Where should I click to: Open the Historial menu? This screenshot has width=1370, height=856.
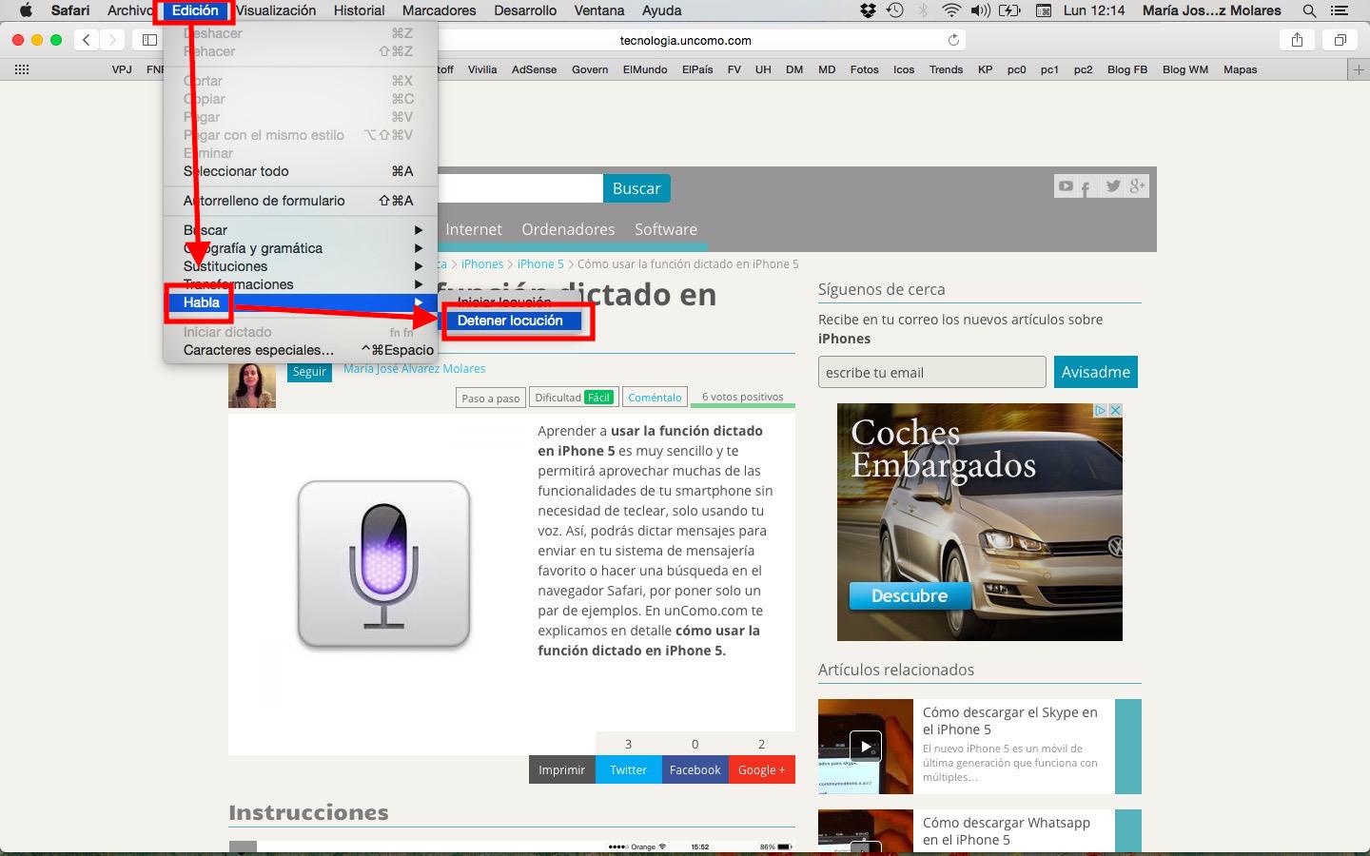tap(359, 10)
